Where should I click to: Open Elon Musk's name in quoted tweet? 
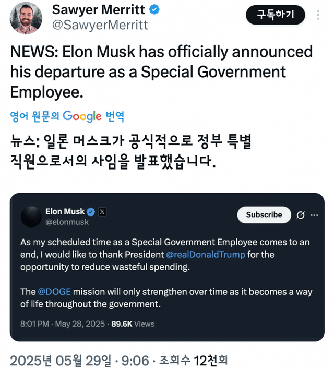[65, 211]
